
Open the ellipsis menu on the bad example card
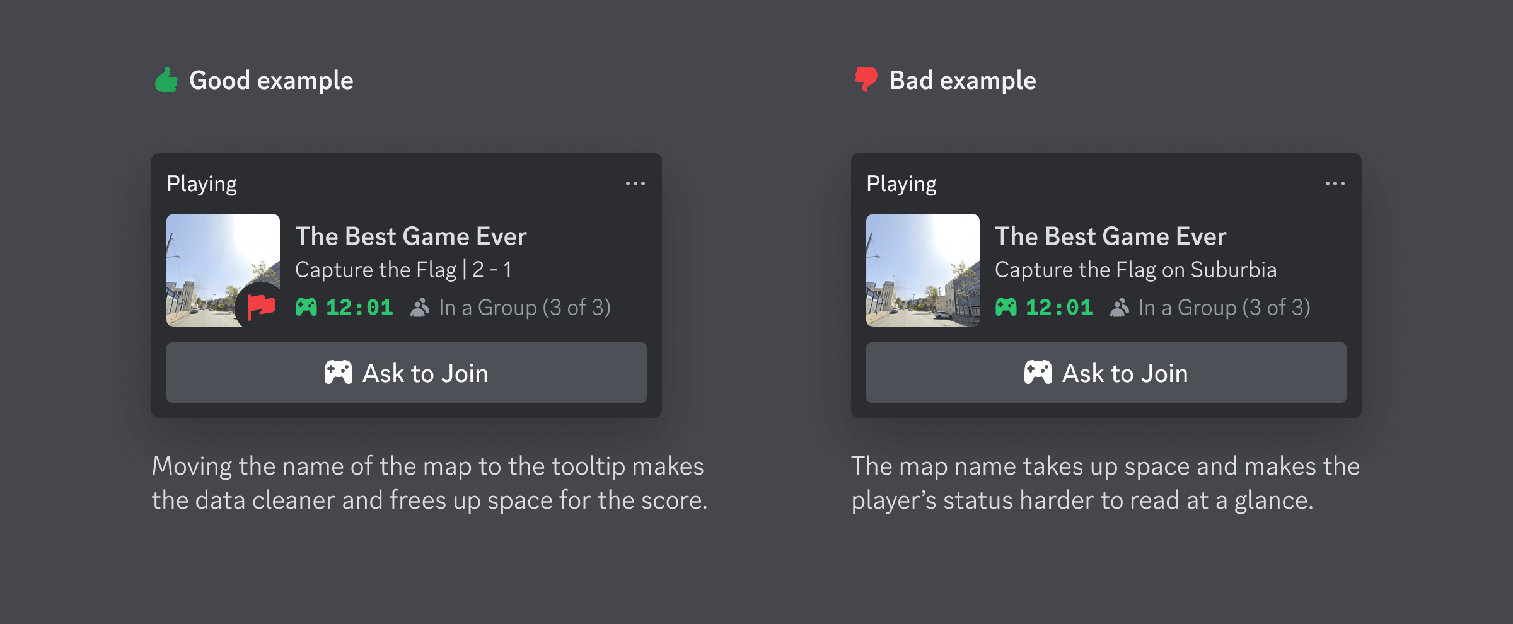[1335, 182]
